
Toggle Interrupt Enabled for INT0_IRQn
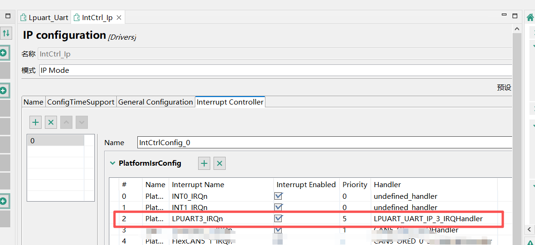click(279, 196)
